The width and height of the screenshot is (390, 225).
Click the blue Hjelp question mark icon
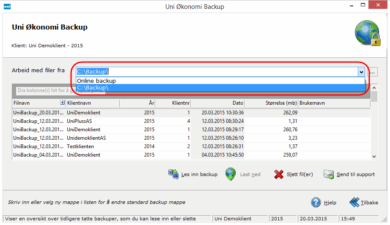[x=316, y=202]
